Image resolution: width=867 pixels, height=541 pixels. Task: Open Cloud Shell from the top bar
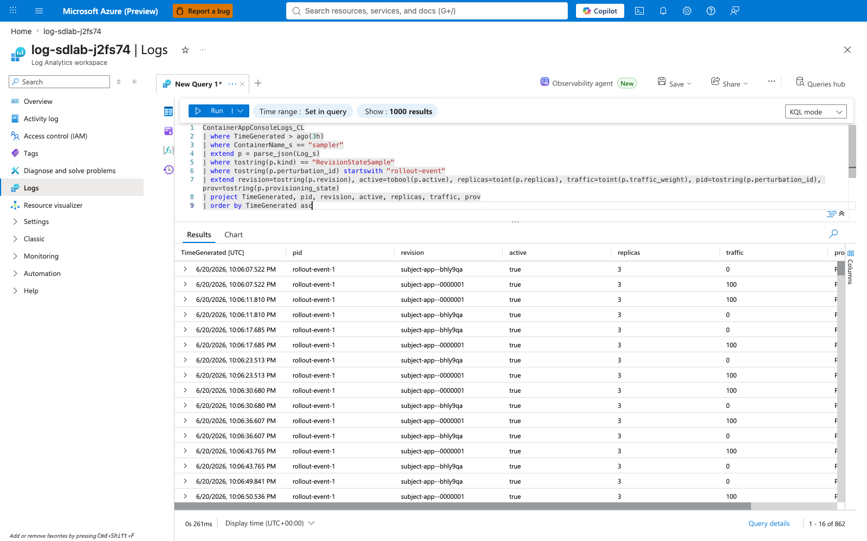[639, 11]
